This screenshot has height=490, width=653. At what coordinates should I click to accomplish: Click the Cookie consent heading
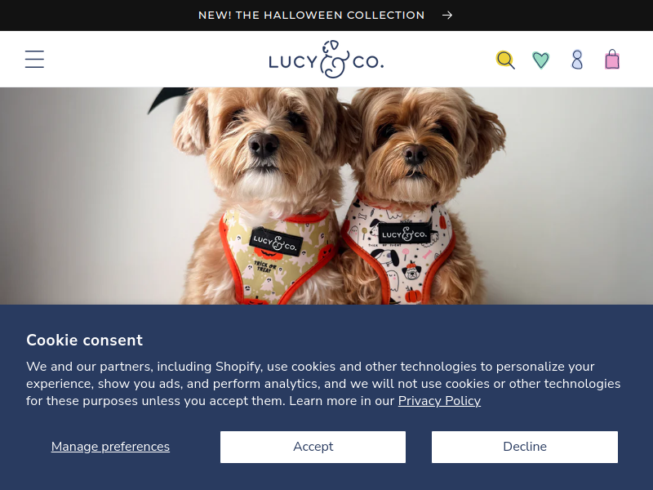click(85, 340)
